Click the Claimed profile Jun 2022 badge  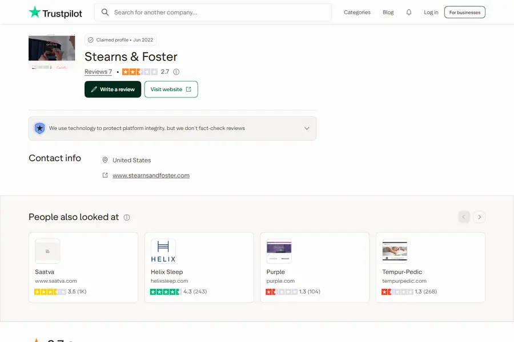pyautogui.click(x=121, y=40)
